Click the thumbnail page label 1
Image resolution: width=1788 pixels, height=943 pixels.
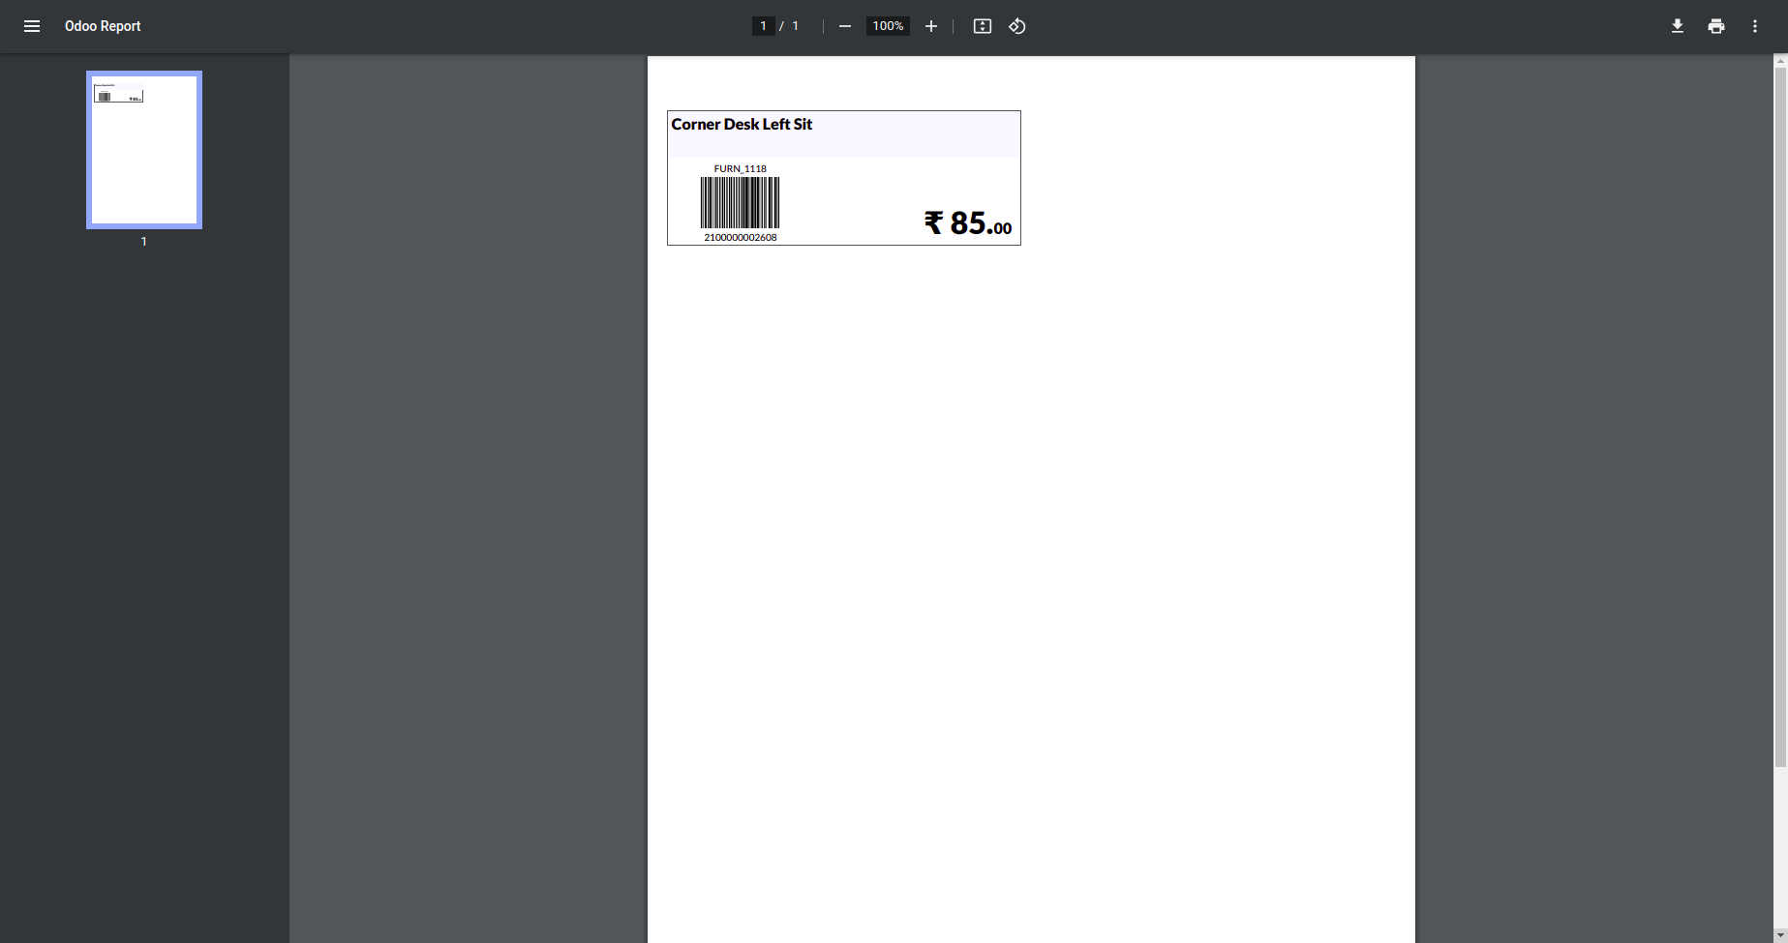144,242
